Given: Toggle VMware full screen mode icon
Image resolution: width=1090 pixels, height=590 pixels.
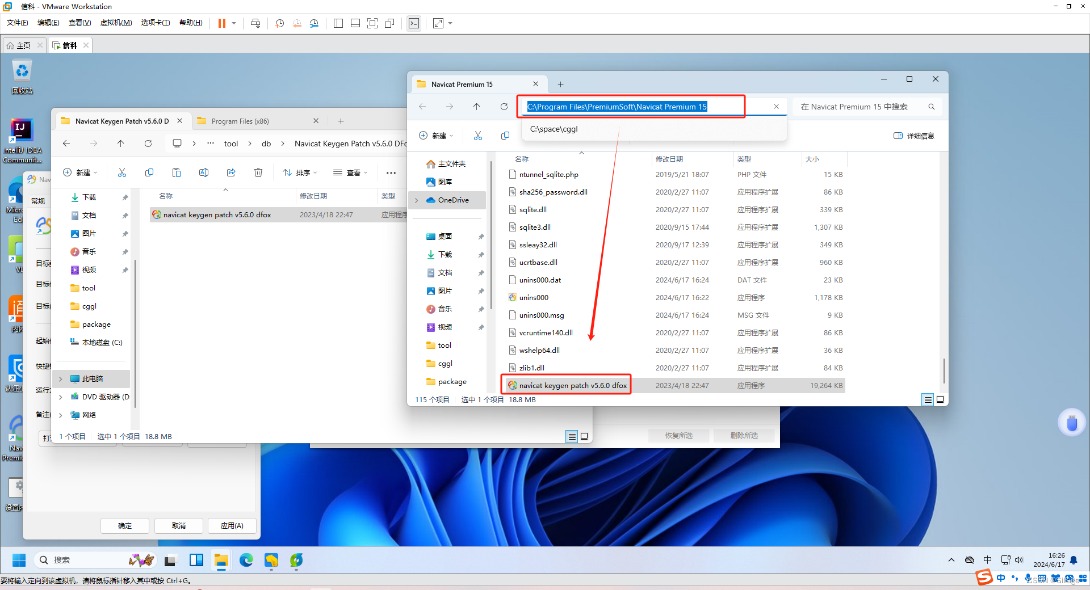Looking at the screenshot, I should click(372, 23).
